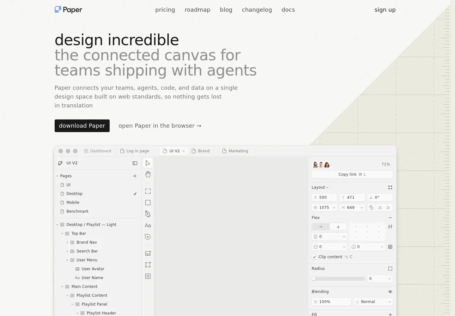The image size is (455, 316).
Task: Click the component diamond tool in toolbar
Action: (x=148, y=276)
